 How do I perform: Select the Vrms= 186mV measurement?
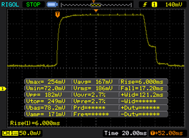[x=93, y=88]
